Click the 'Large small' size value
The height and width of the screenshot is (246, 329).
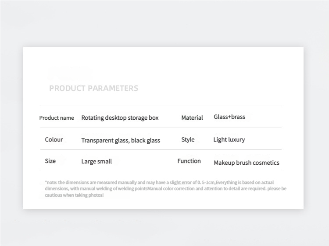coord(97,161)
